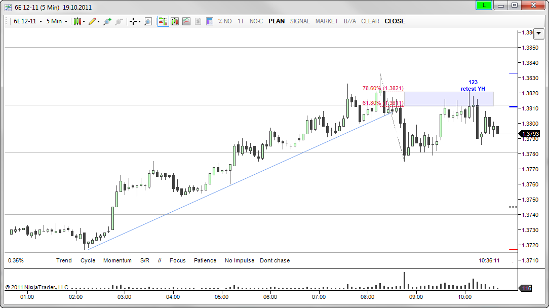Click the 08:00 time axis label

point(367,297)
